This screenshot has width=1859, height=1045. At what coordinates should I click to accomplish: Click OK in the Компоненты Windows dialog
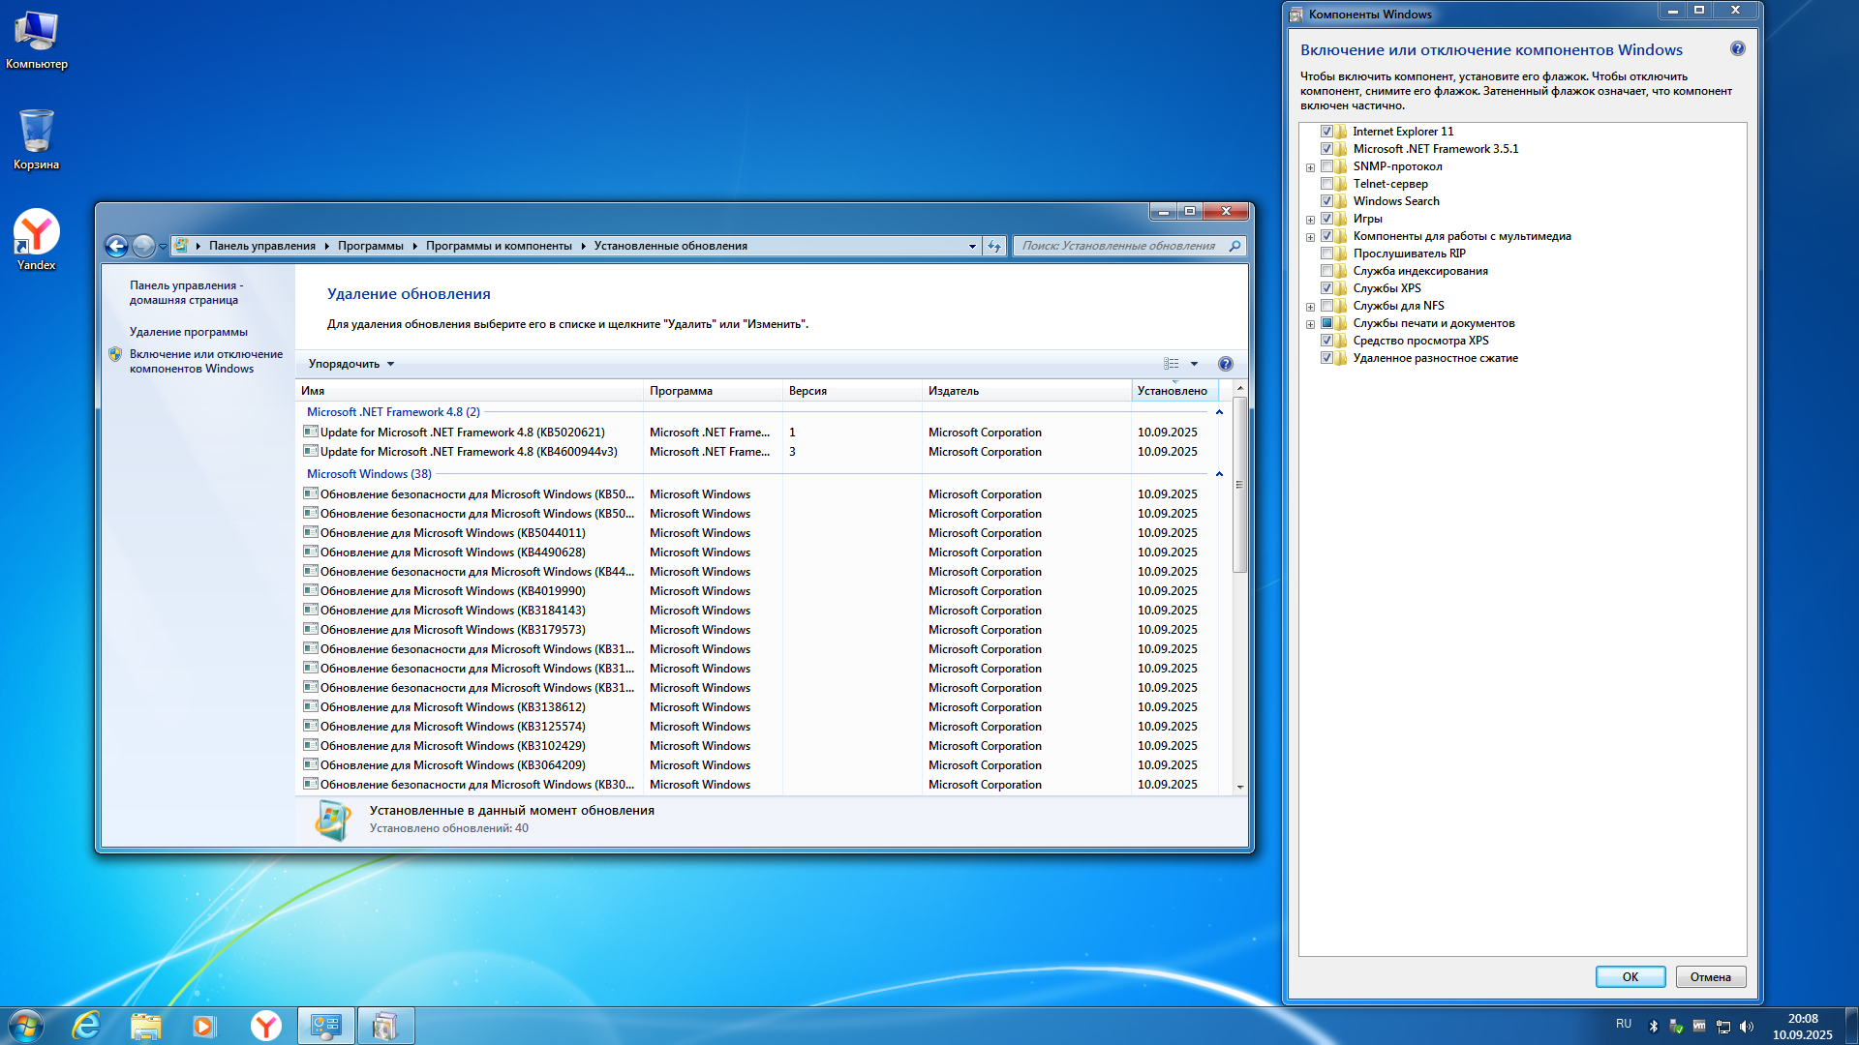pos(1630,976)
